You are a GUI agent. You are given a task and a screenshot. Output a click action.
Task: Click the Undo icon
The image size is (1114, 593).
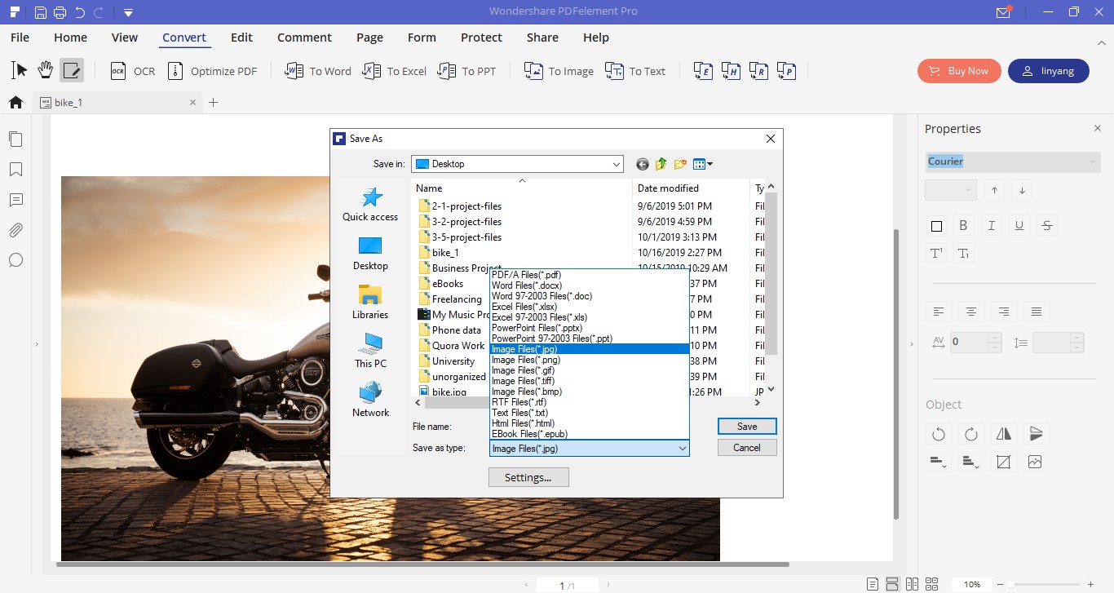click(x=79, y=12)
